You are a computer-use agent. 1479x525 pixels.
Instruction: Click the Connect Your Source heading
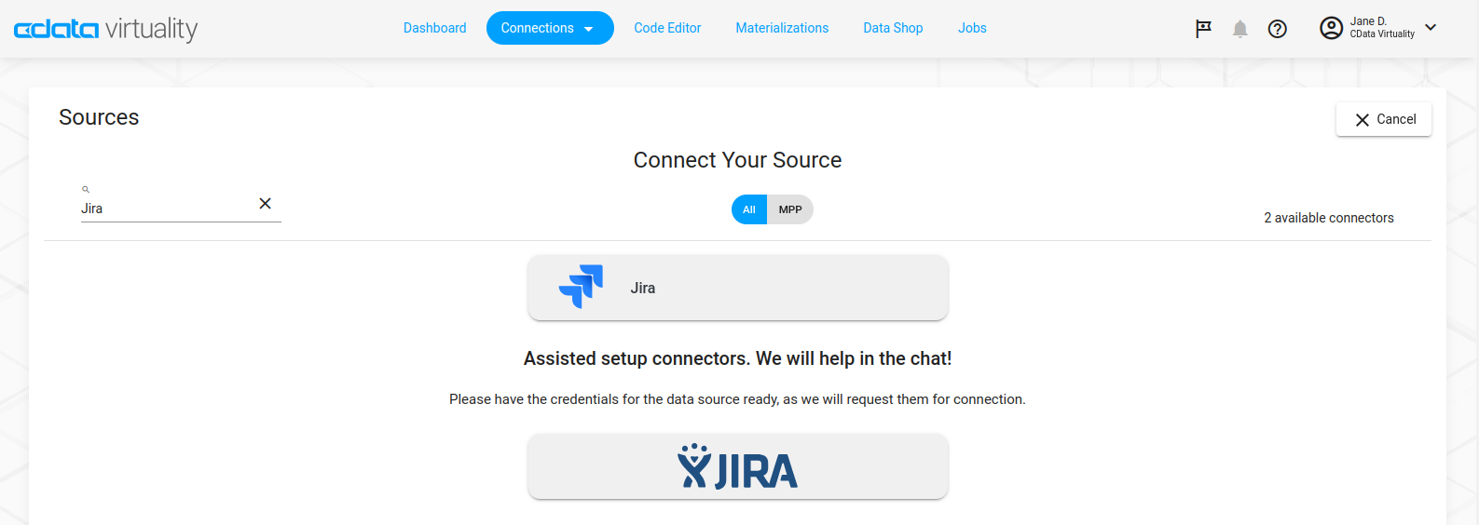[737, 160]
